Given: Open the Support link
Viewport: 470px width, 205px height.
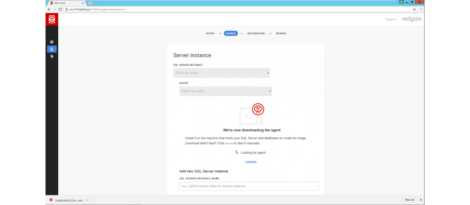Looking at the screenshot, I should (391, 19).
